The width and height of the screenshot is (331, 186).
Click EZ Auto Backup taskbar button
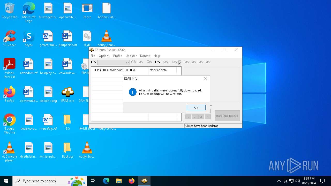pyautogui.click(x=144, y=181)
